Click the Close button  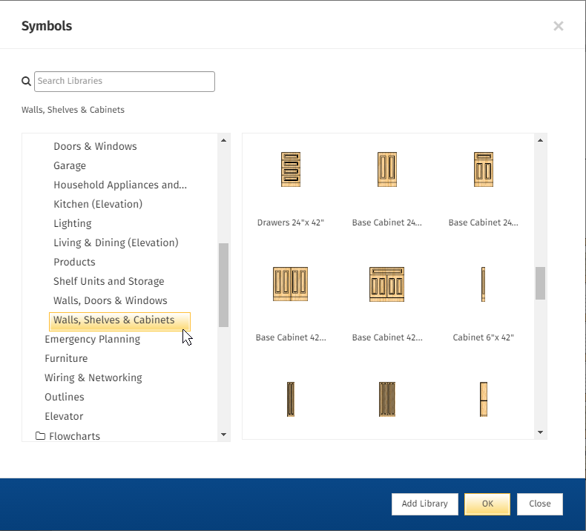pos(540,504)
